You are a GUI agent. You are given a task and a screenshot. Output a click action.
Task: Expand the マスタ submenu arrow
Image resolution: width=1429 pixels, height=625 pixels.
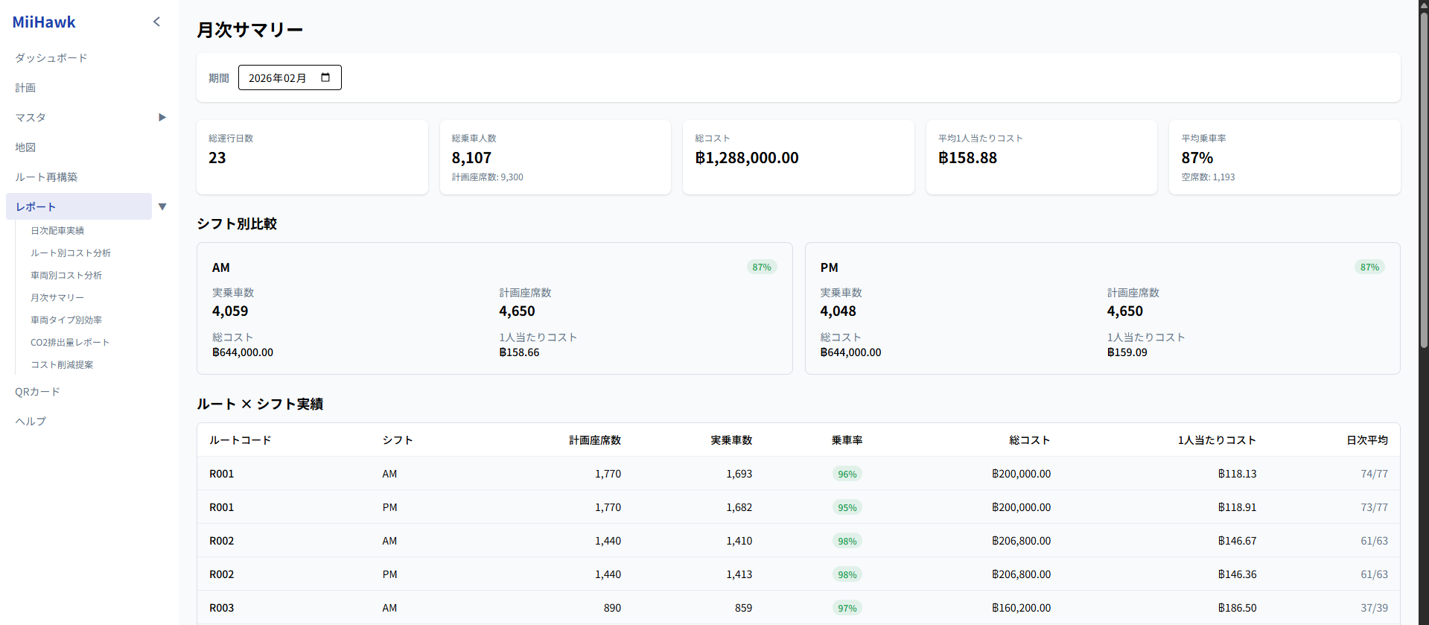tap(162, 117)
